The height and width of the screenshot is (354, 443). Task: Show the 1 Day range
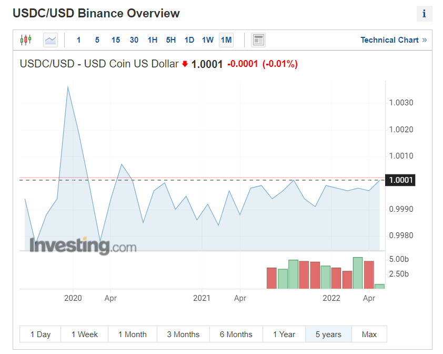(x=41, y=334)
